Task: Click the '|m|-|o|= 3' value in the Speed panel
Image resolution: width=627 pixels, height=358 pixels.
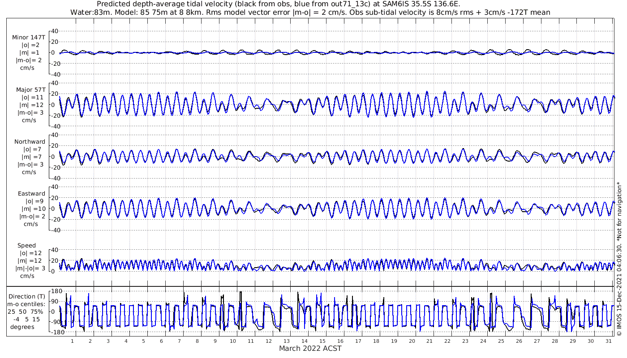Action: 30,268
